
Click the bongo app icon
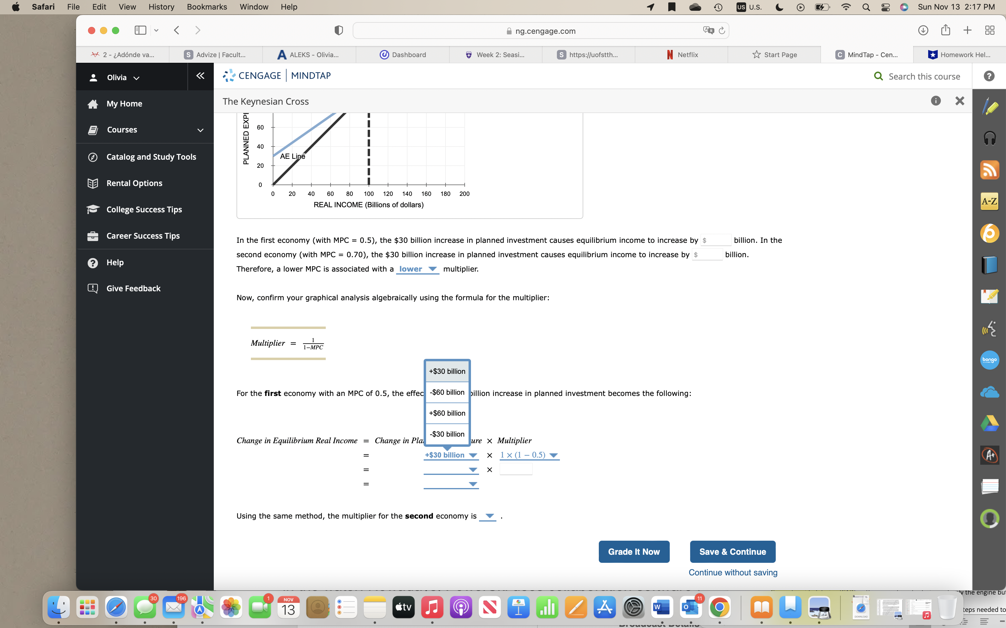989,360
